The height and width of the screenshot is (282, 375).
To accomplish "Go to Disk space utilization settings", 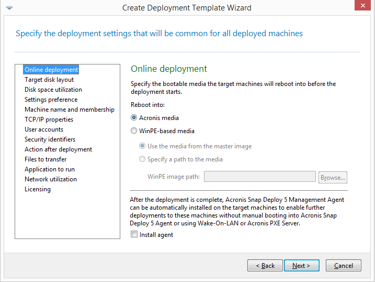I will click(53, 90).
